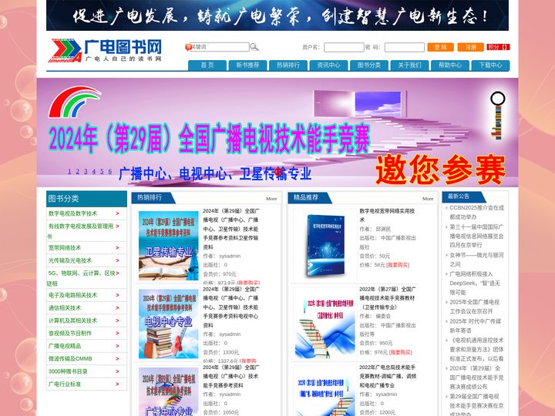Click the 2024年第29届 competition banner image
The width and height of the screenshot is (555, 416).
pyautogui.click(x=277, y=133)
